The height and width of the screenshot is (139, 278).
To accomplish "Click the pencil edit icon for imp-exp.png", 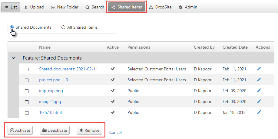I will (x=259, y=90).
